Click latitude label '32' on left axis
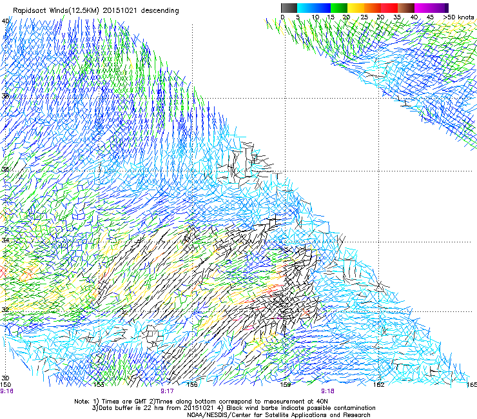The width and height of the screenshot is (477, 419). pyautogui.click(x=5, y=310)
